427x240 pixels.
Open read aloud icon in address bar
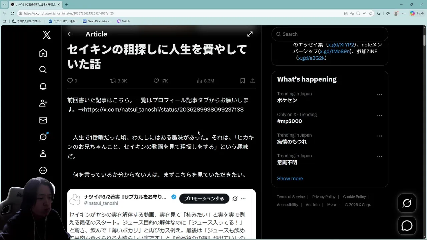pos(364,13)
